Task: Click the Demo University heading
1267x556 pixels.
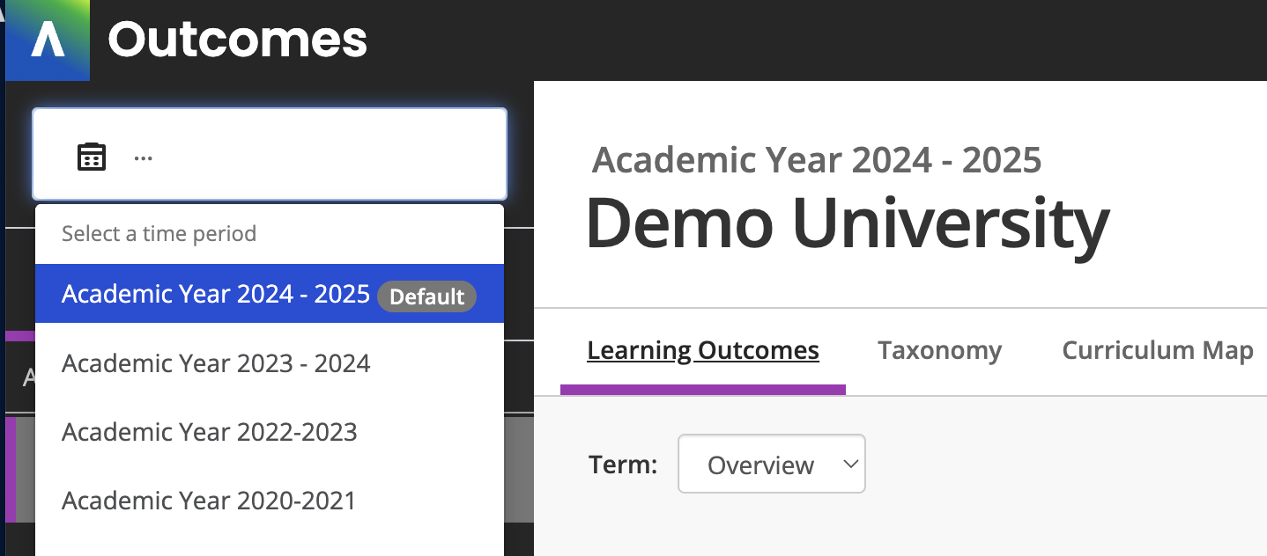Action: click(847, 223)
